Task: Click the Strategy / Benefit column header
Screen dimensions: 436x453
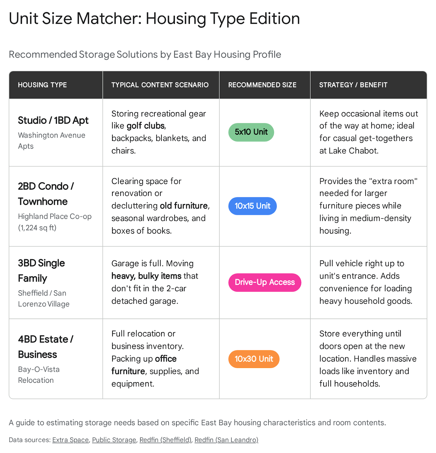Action: [353, 85]
